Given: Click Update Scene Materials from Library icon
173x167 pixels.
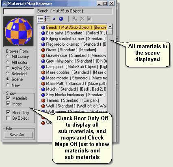Looking at the screenshot, I should [x=75, y=19].
